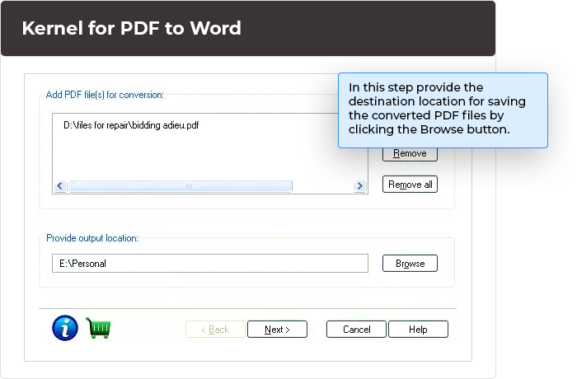Click the Remove button
Screen dimensions: 577x379
[x=410, y=154]
